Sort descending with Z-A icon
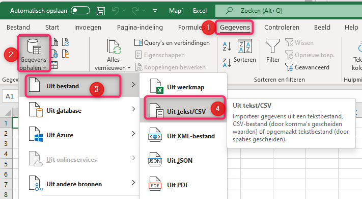 click(x=227, y=62)
